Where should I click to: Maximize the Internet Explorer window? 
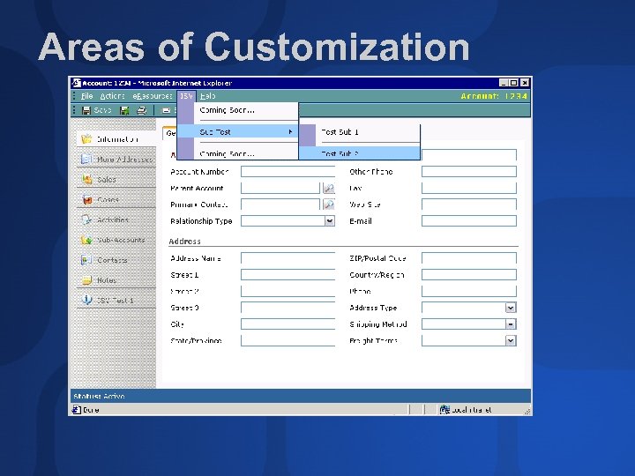point(513,83)
